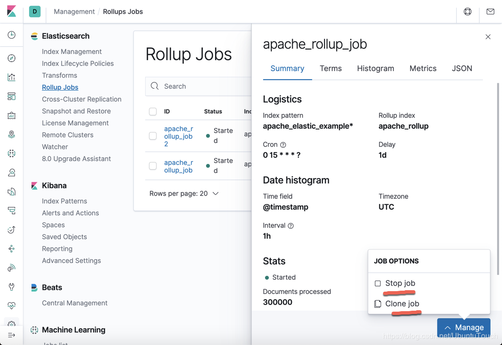Open the mail newsfeed icon in header
This screenshot has height=345, width=502.
490,11
